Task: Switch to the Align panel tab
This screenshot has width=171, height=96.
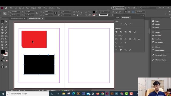Action: 117,18
